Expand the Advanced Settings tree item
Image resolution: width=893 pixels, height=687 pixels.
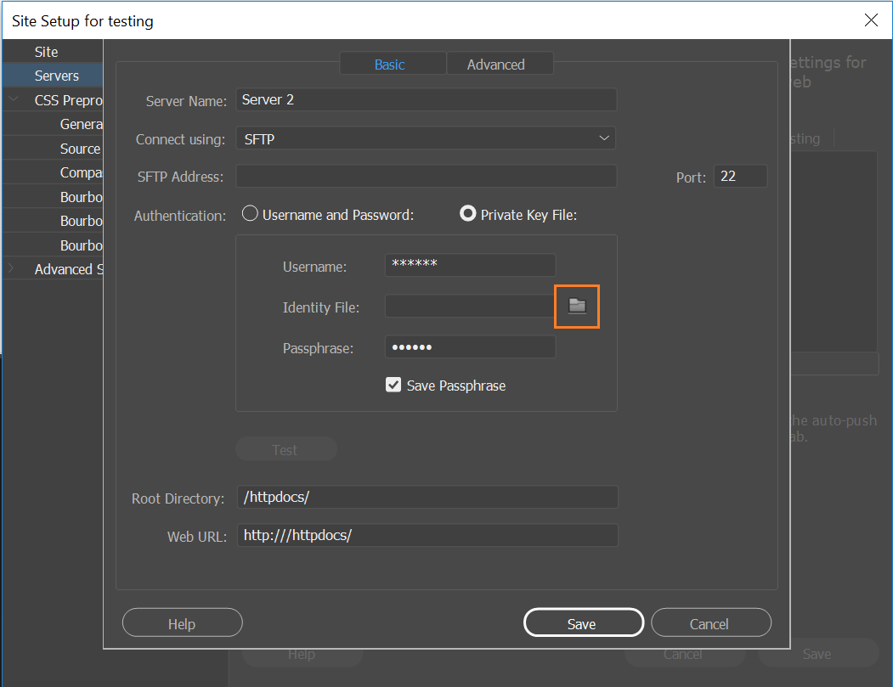pos(11,269)
